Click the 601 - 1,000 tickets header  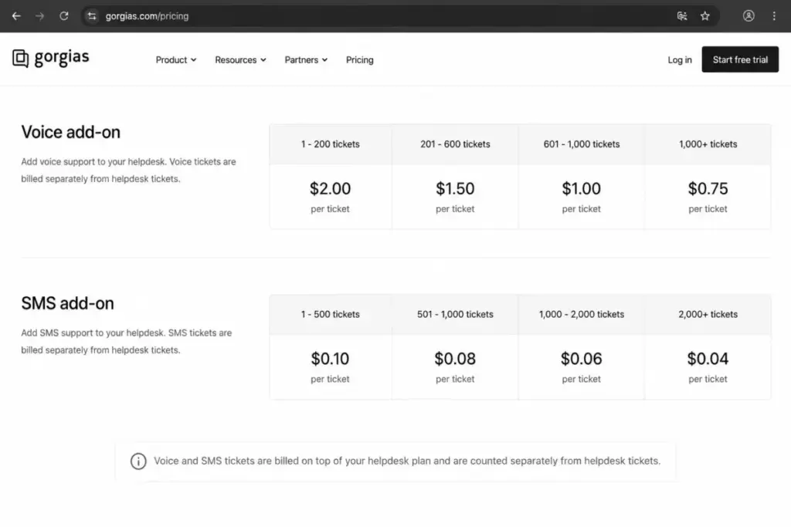582,144
